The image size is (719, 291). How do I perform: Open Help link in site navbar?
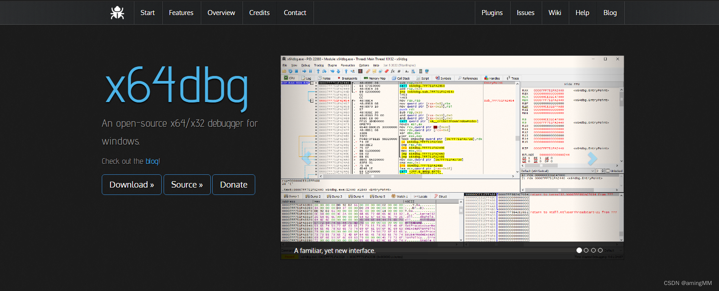(x=582, y=12)
